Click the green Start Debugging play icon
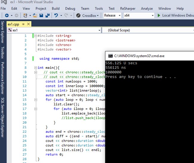This screenshot has height=163, width=194. point(159,16)
